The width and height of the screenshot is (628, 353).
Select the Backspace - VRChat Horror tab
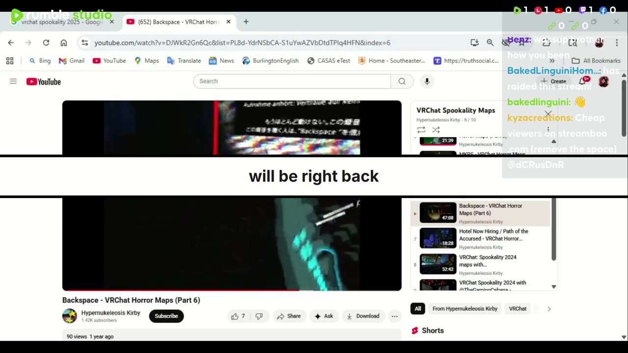click(179, 22)
